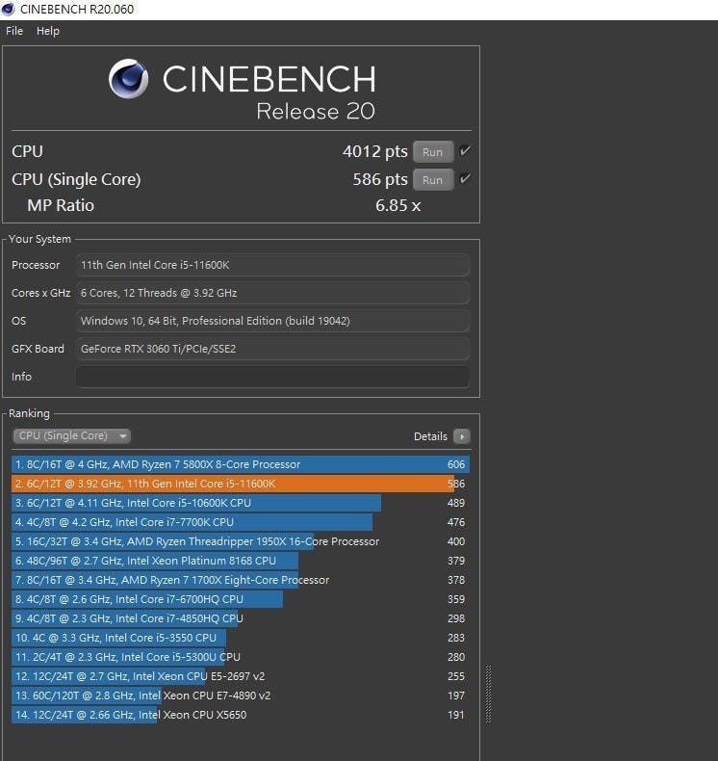Click the Details label in Ranking panel
The height and width of the screenshot is (761, 718).
click(430, 436)
